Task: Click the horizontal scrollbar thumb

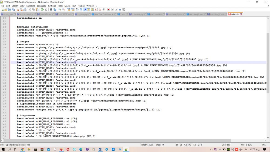Action: [x=117, y=140]
